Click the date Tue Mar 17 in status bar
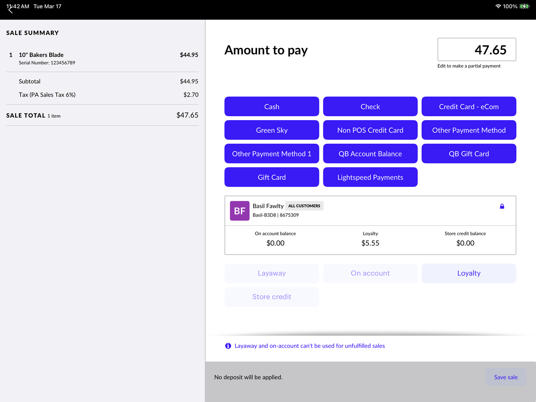536x402 pixels. pyautogui.click(x=47, y=6)
